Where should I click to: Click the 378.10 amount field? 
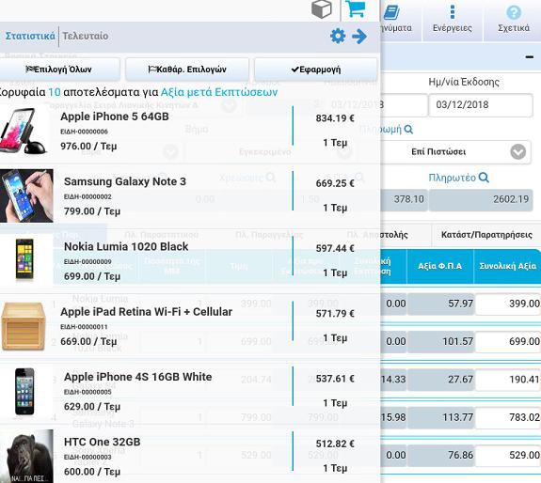click(x=404, y=199)
